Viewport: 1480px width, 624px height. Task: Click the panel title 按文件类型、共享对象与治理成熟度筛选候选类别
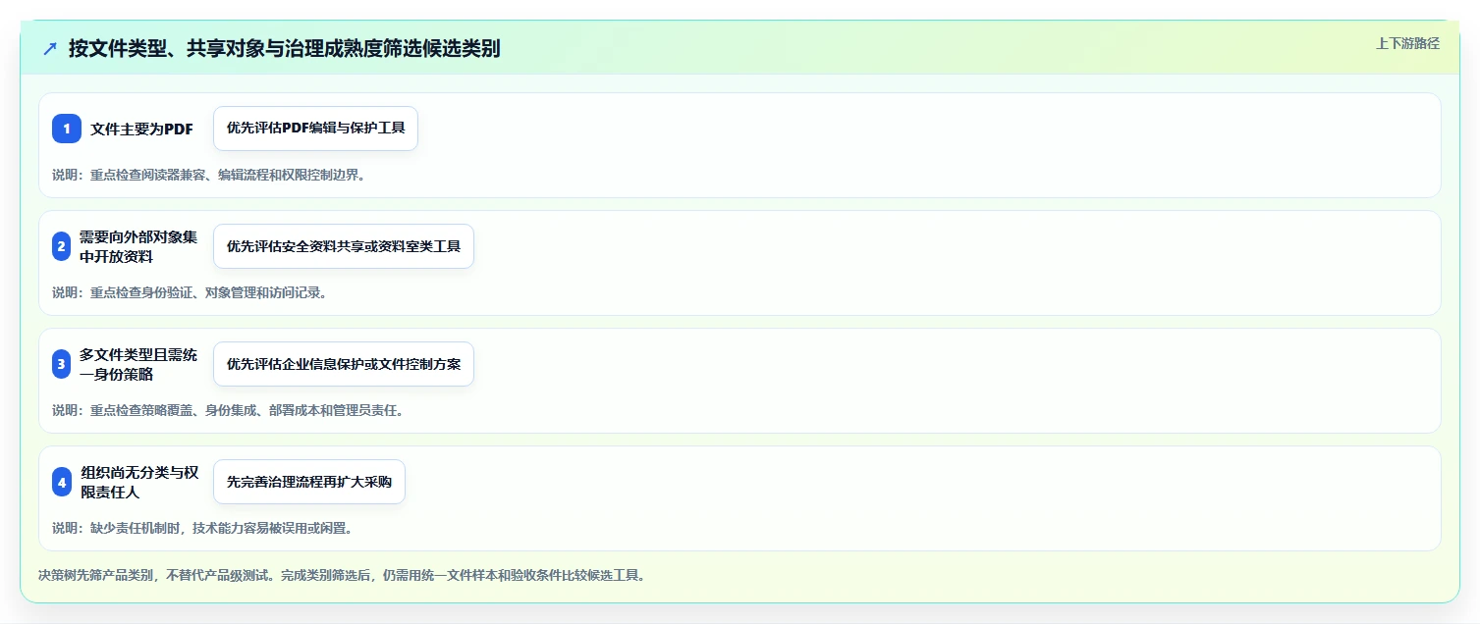click(x=284, y=48)
